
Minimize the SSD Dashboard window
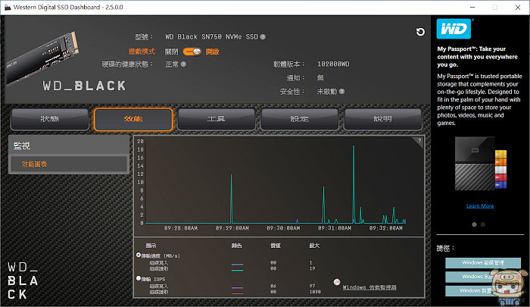pos(472,7)
